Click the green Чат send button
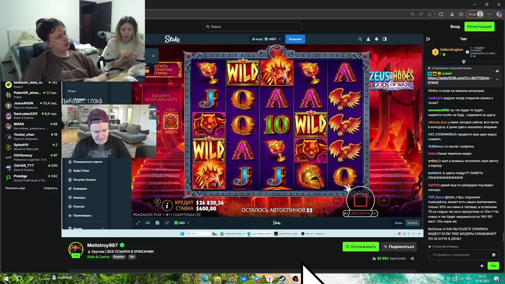 [x=493, y=266]
